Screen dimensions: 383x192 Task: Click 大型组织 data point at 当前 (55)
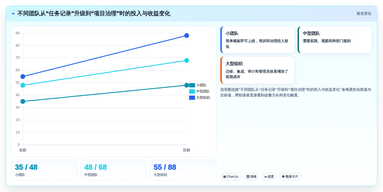coord(23,77)
